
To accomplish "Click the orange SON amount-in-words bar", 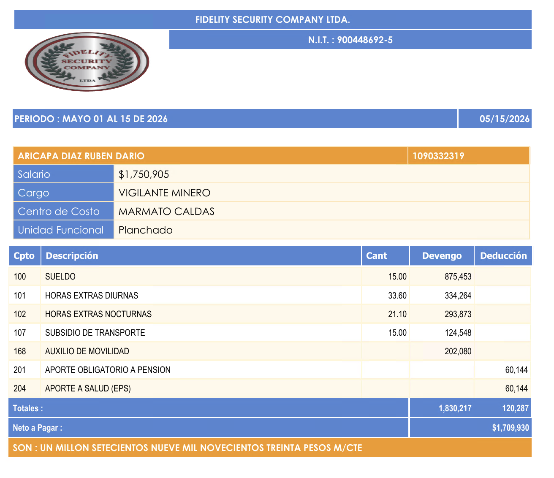I will point(270,448).
